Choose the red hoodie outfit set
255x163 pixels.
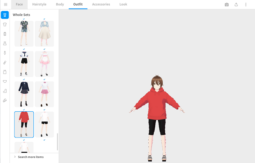click(x=24, y=124)
